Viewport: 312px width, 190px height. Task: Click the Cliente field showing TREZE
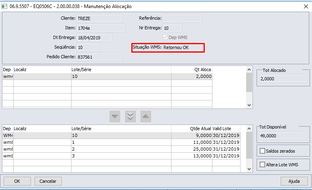click(99, 18)
